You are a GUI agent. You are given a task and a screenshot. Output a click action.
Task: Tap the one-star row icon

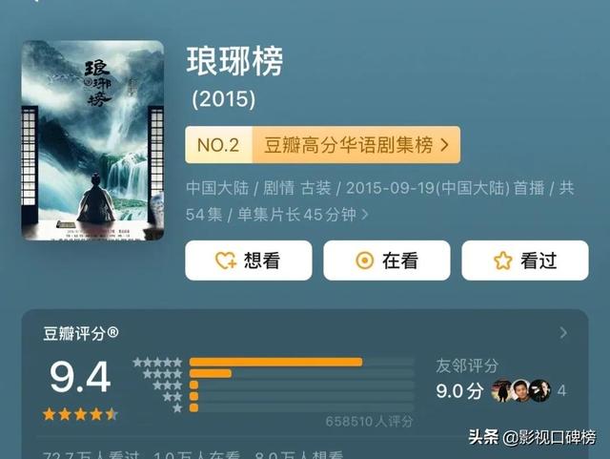point(177,408)
